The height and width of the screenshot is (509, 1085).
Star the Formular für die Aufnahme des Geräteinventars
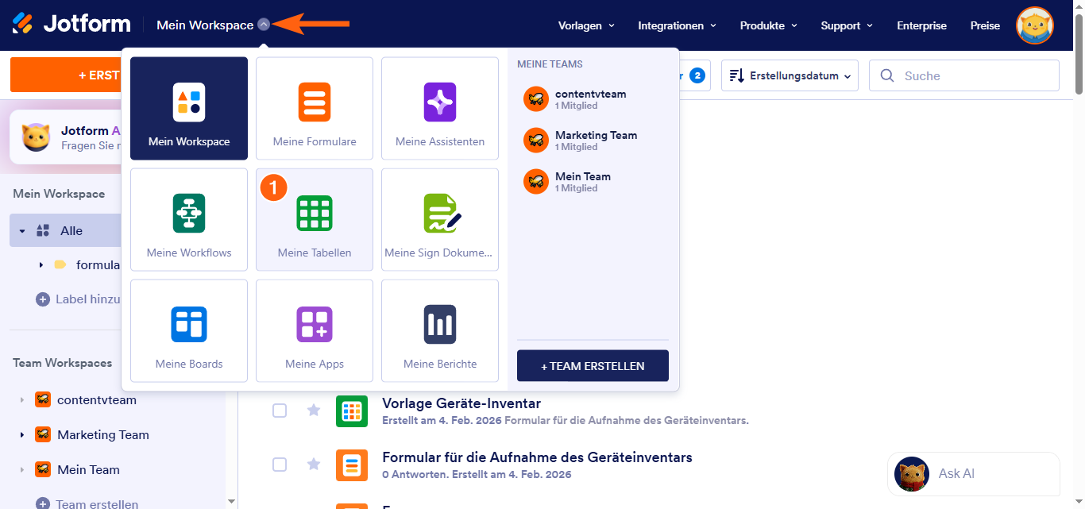coord(314,465)
